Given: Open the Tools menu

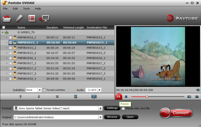Looking at the screenshot, I should point(26,9).
